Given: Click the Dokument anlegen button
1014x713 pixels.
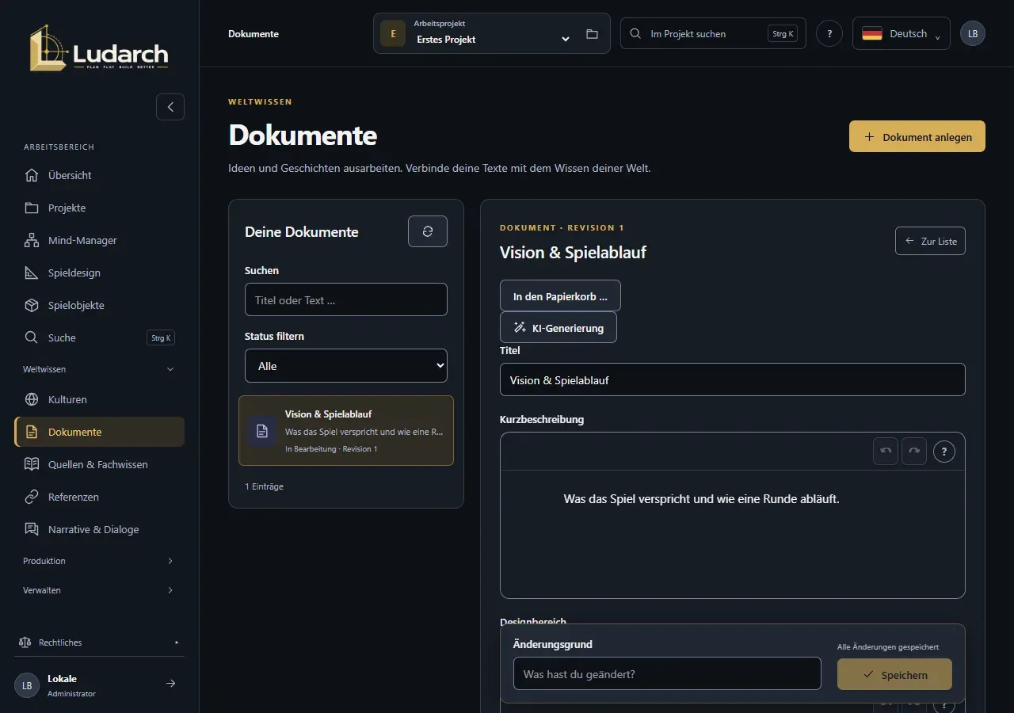Looking at the screenshot, I should 917,136.
